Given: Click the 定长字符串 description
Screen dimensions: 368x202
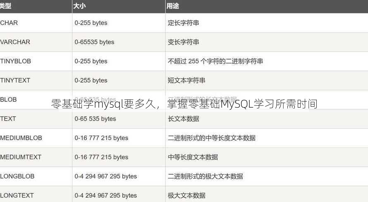Looking at the screenshot, I should pyautogui.click(x=184, y=23).
